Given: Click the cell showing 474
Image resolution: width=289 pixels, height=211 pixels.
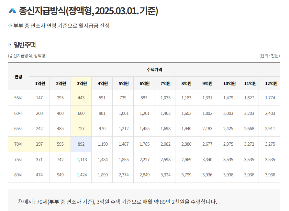Looking at the screenshot, I should pyautogui.click(x=39, y=175).
